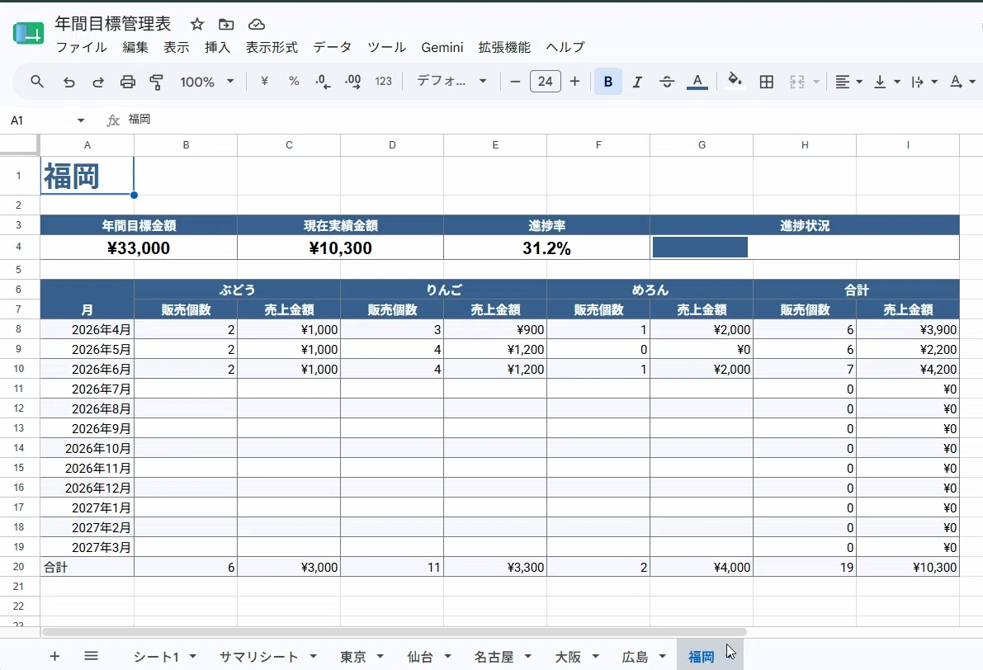Screen dimensions: 983x670
Task: Click the font size input field
Action: pos(546,82)
